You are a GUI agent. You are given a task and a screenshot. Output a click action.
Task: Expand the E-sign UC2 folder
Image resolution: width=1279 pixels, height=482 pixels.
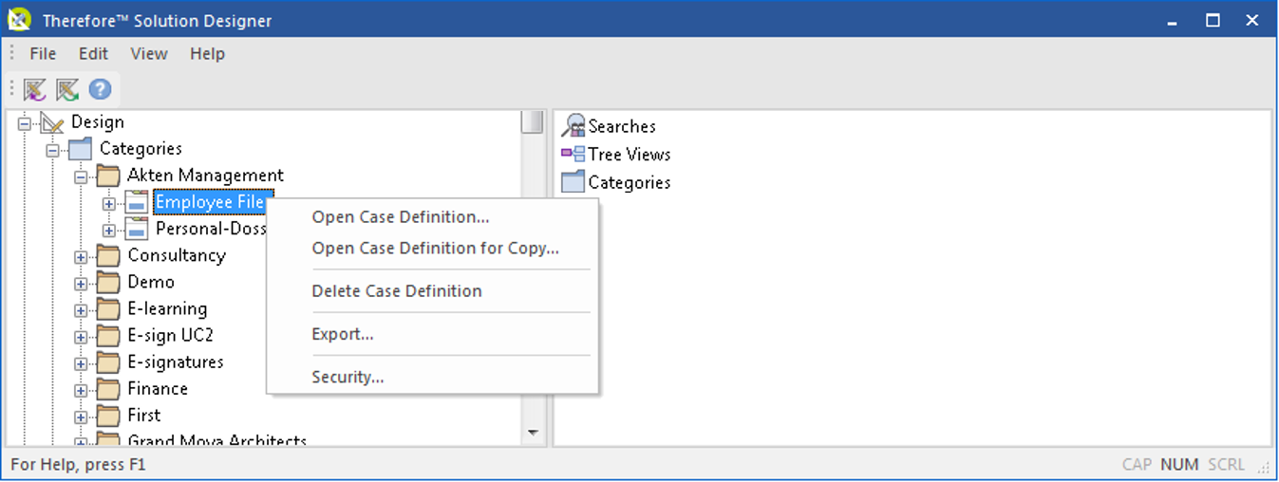(81, 336)
